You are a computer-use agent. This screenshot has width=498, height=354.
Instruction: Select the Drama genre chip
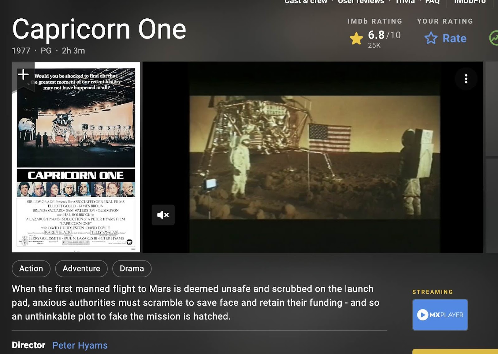pyautogui.click(x=132, y=268)
